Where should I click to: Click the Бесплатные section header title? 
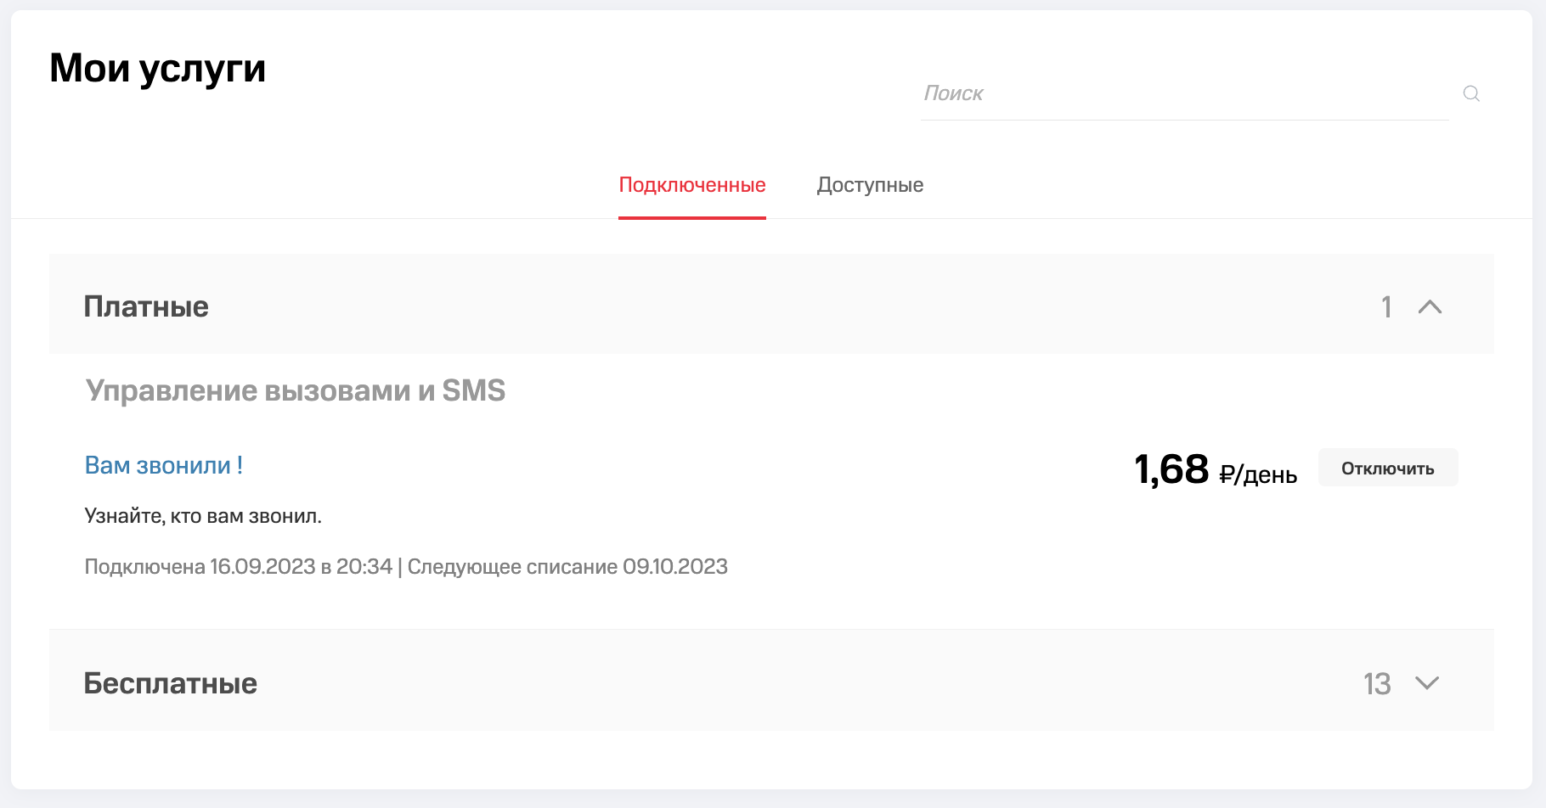tap(170, 683)
